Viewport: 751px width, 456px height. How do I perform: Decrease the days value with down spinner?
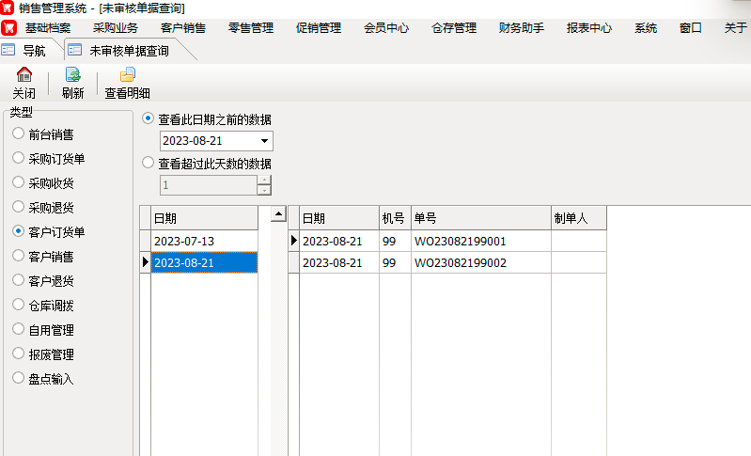click(x=264, y=190)
